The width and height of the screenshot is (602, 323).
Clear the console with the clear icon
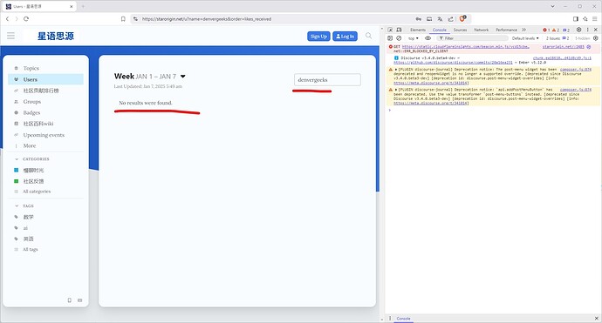[399, 38]
